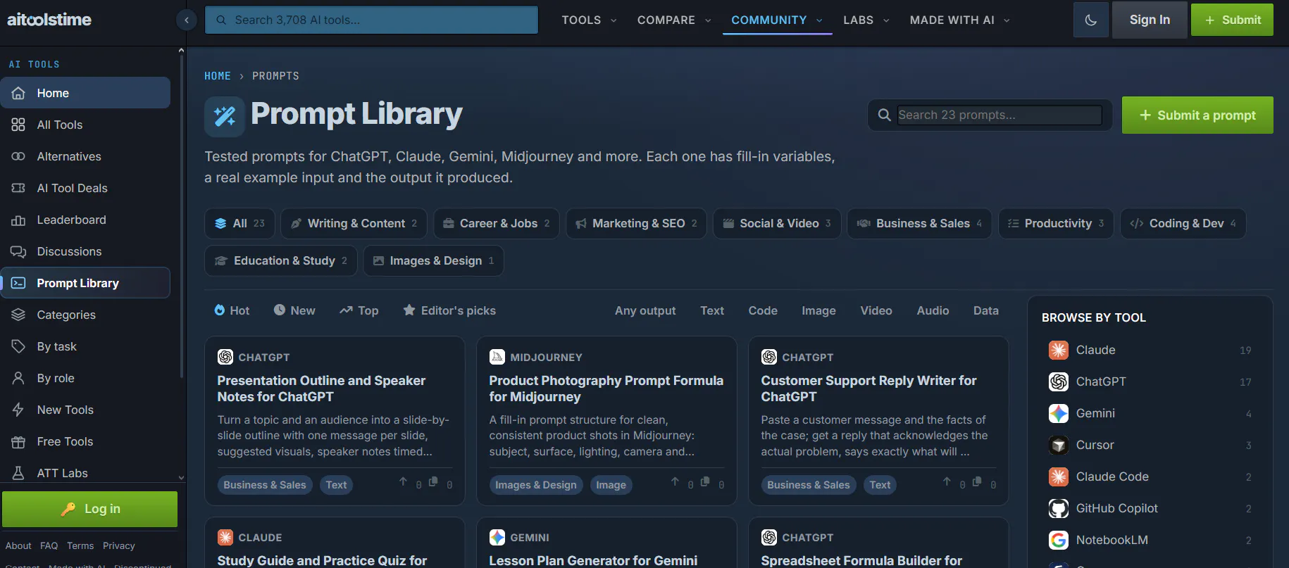Image resolution: width=1289 pixels, height=568 pixels.
Task: Open By role in the sidebar
Action: coord(85,378)
